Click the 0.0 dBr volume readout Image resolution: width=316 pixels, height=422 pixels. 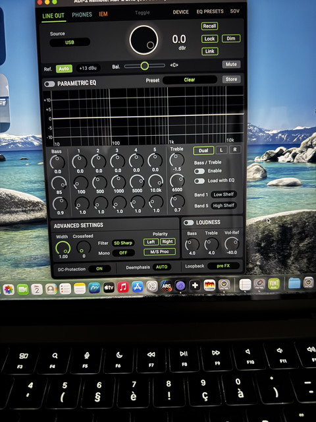point(179,40)
